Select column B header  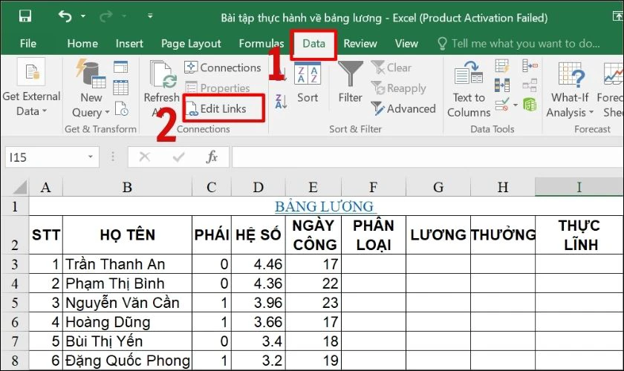click(x=127, y=187)
